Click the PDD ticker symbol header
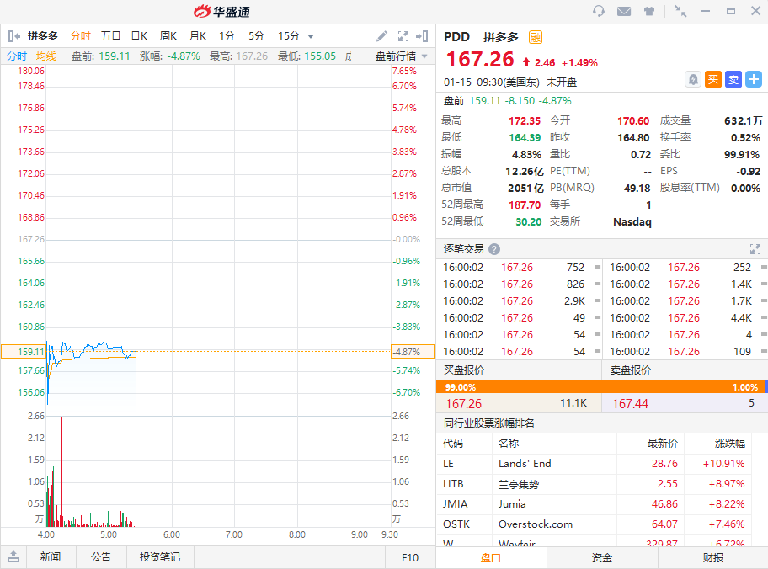Viewport: 768px width, 569px height. 456,37
